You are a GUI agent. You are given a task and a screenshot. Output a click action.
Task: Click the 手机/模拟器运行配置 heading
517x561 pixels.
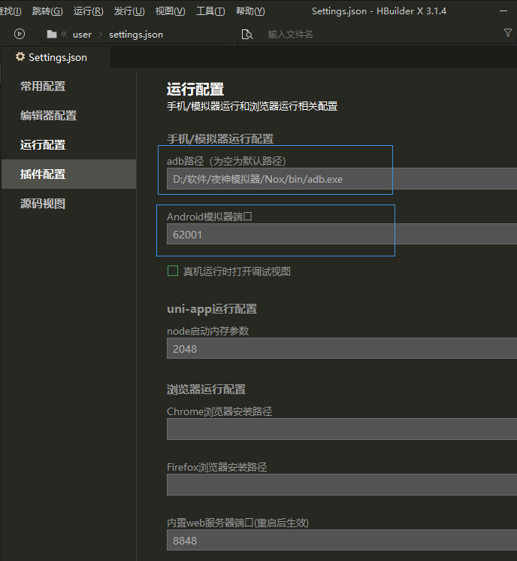click(x=220, y=138)
